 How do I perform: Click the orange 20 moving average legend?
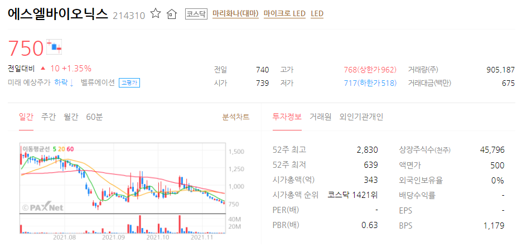point(61,149)
